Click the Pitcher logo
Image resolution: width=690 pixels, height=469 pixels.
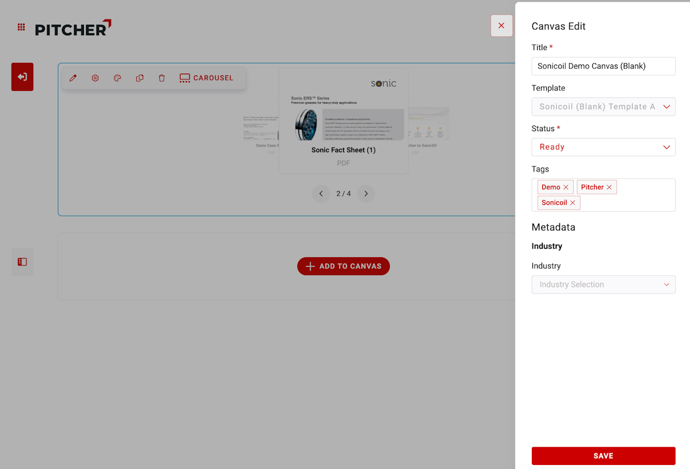(73, 28)
